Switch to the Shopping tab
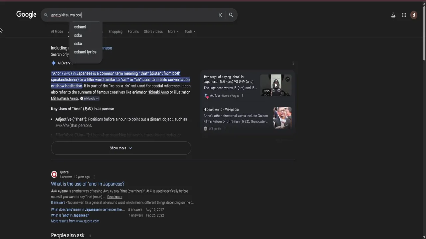Screen dimensions: 426x239 [115, 32]
